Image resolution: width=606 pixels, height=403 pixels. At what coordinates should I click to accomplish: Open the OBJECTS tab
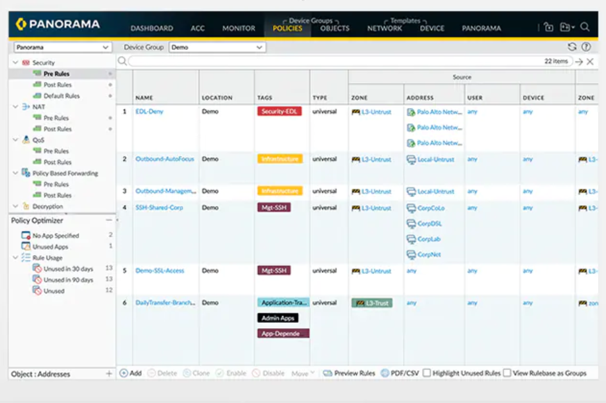335,28
